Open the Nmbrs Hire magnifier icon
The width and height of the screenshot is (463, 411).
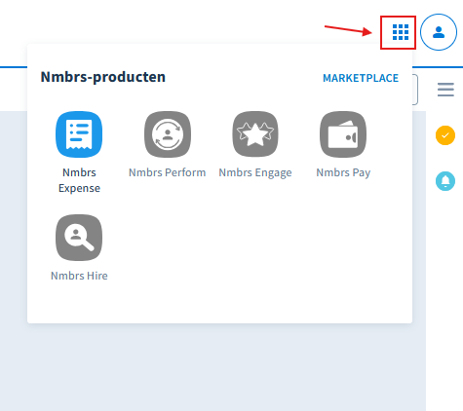tap(79, 238)
